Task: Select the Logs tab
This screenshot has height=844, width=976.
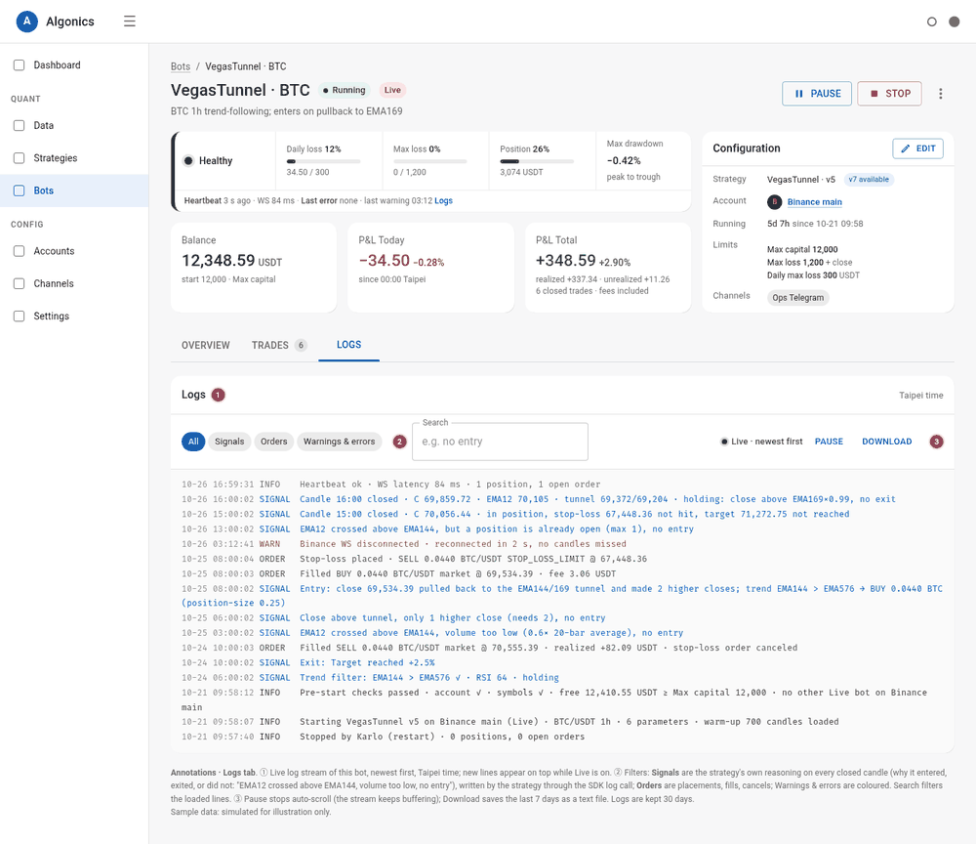Action: 348,345
